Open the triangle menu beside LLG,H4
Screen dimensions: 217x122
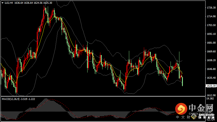tap(2, 3)
